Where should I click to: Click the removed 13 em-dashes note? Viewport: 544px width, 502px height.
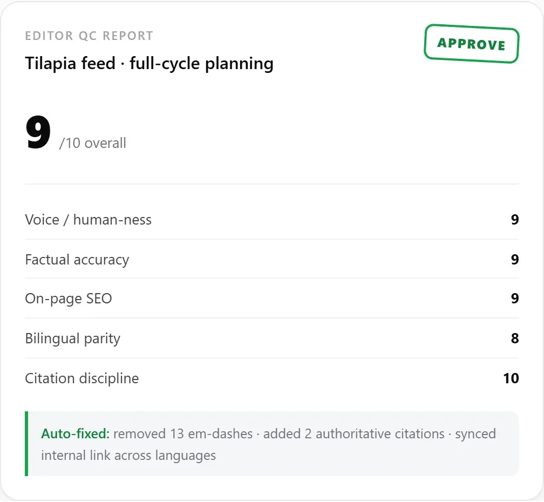[x=183, y=433]
